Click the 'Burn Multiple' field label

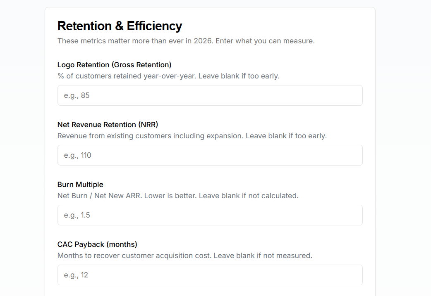80,185
